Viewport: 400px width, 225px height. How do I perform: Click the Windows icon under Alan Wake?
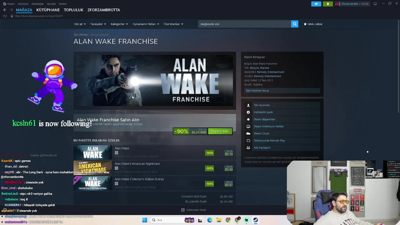pyautogui.click(x=116, y=153)
